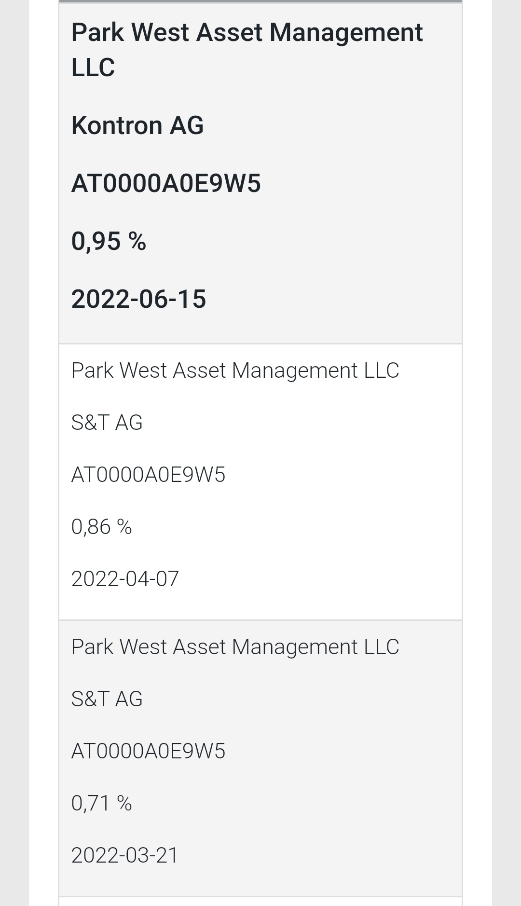Click the percent sign after bold 0,95
This screenshot has height=906, width=521.
coord(137,241)
